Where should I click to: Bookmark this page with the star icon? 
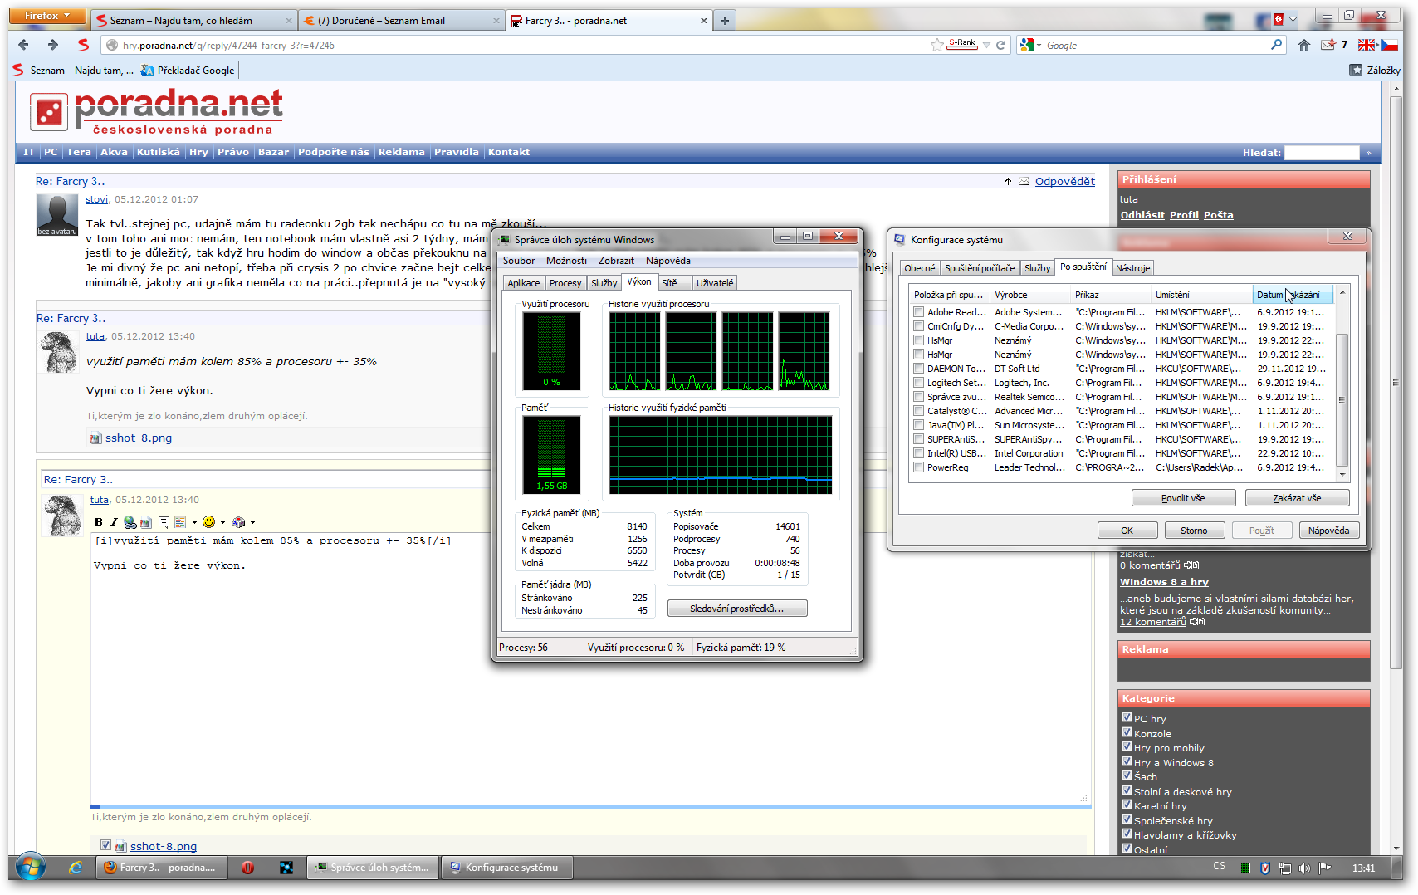tap(937, 45)
